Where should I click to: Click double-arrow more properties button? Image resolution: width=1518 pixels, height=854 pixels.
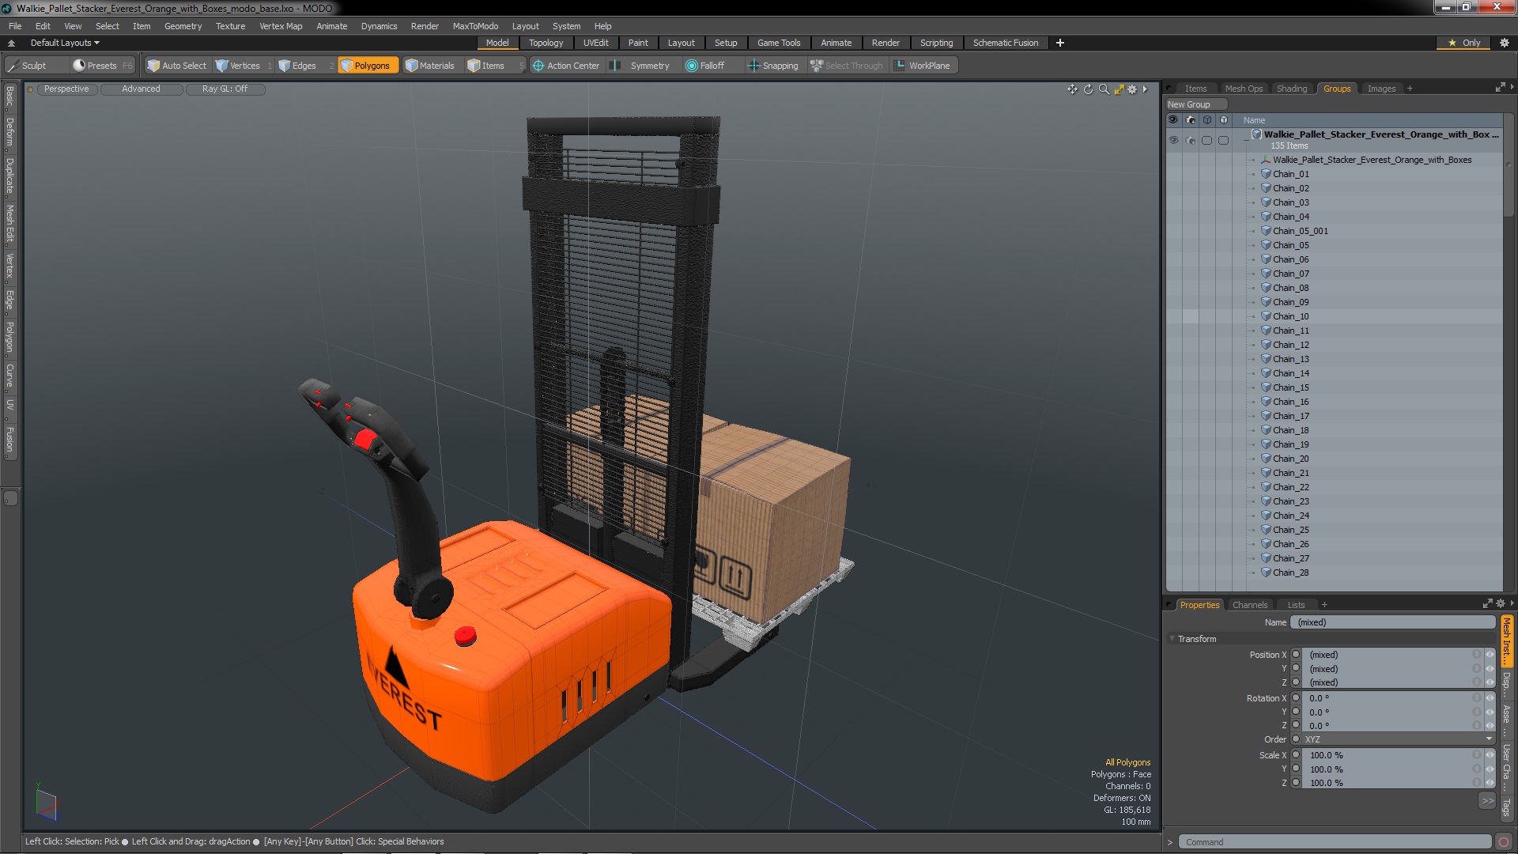pos(1487,801)
